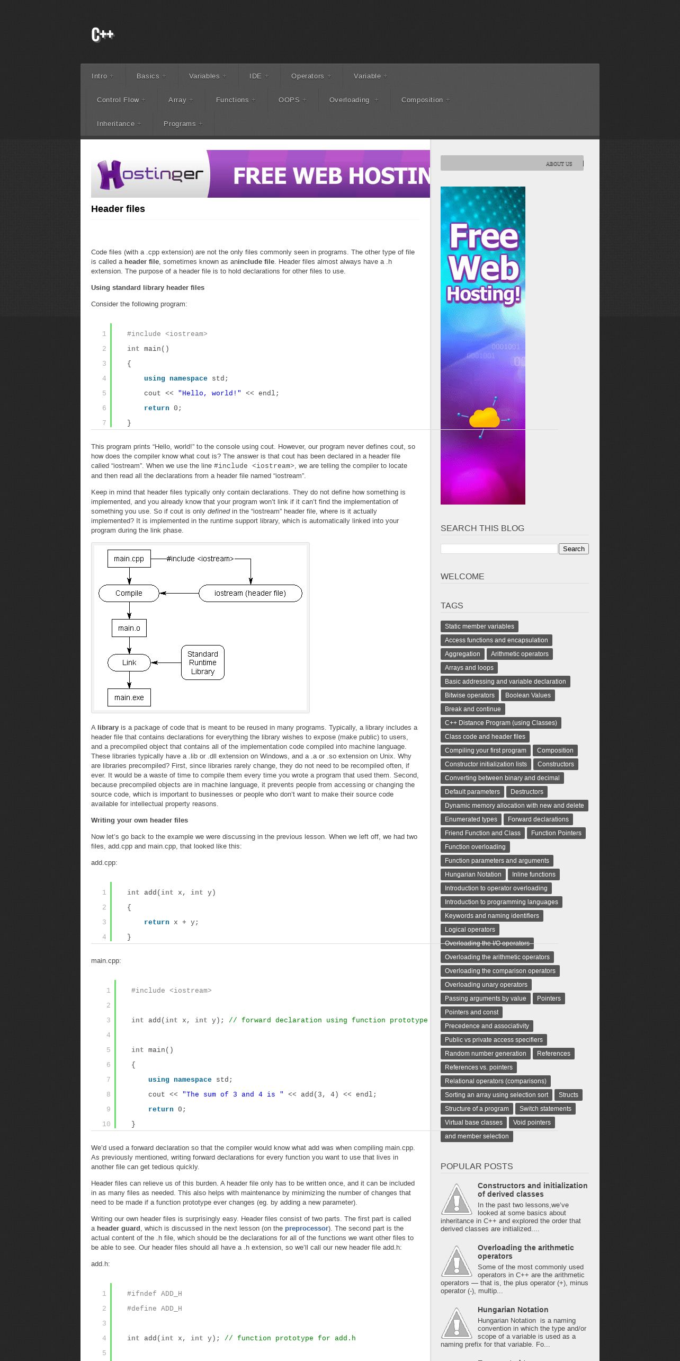The image size is (680, 1361).
Task: Select the References tag
Action: 553,1054
